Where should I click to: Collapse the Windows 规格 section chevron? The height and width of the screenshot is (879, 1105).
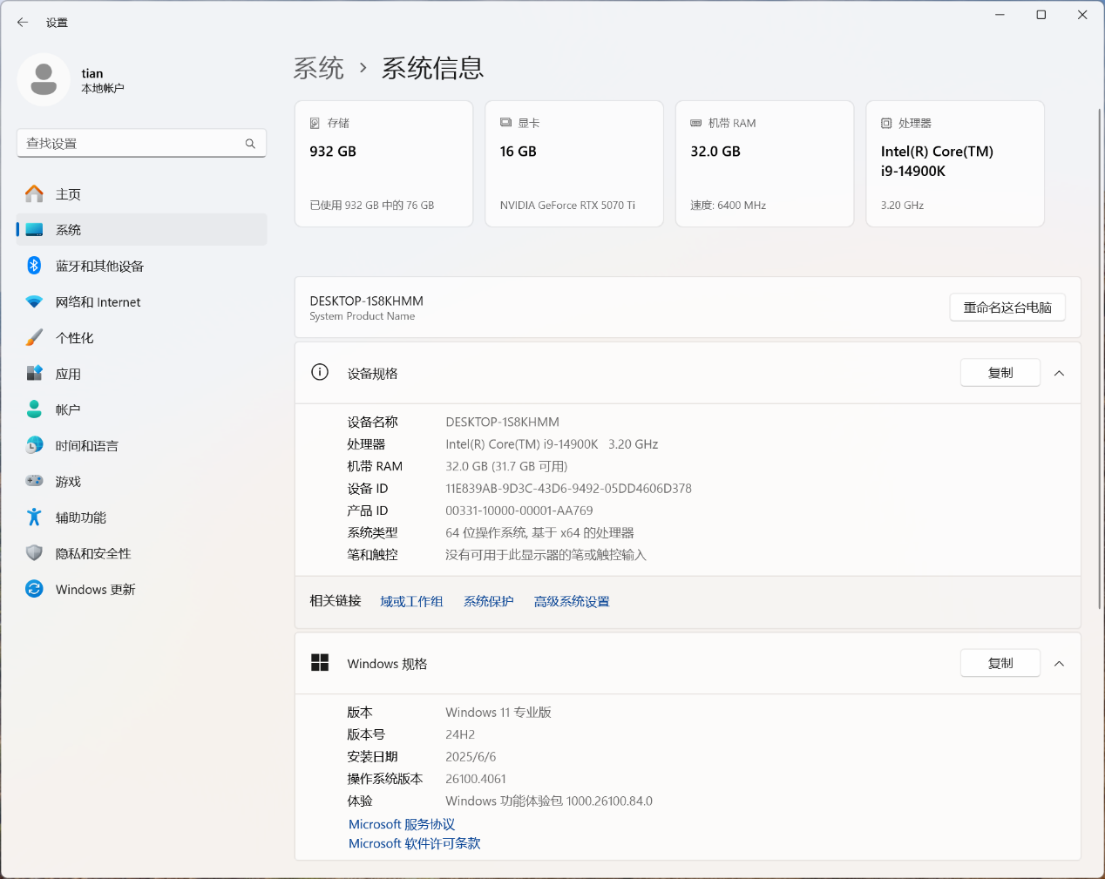[1059, 664]
